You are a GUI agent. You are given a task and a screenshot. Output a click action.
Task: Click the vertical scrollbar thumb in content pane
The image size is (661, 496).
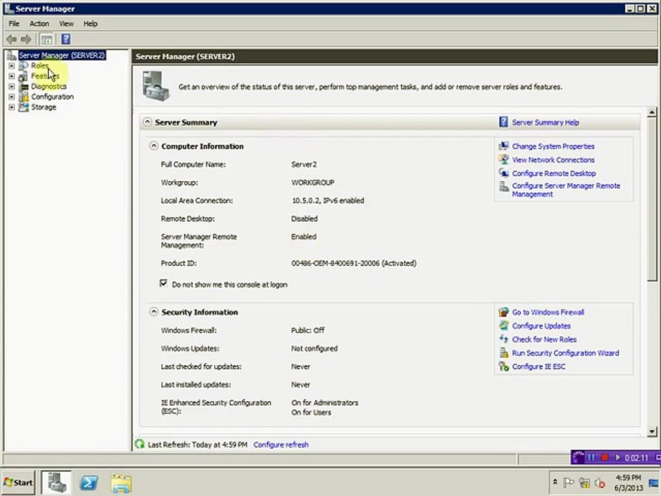click(x=652, y=199)
